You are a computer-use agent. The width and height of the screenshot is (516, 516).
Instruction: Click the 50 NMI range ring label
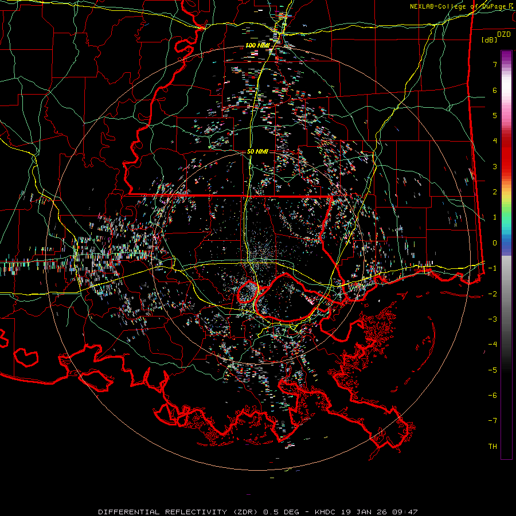257,151
